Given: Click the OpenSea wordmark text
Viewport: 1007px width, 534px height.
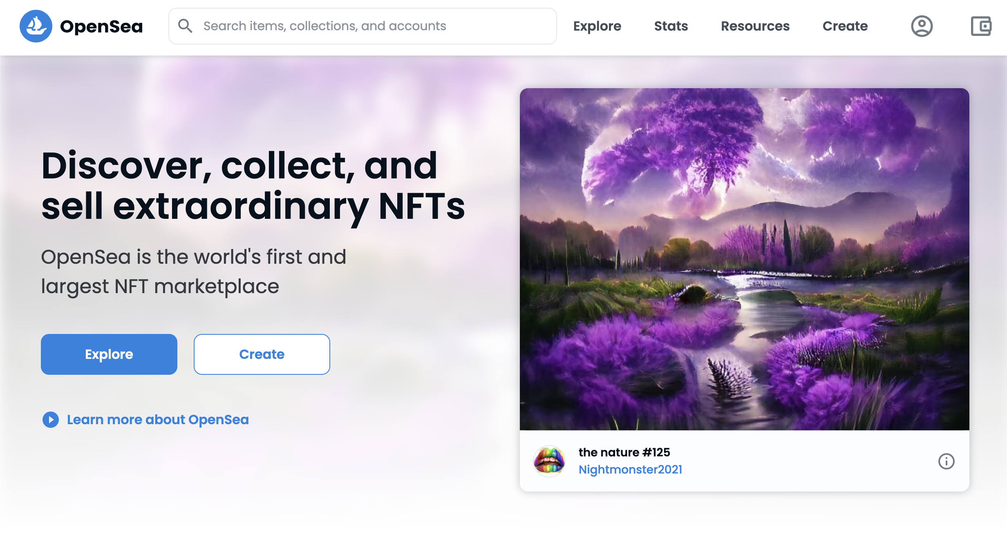Looking at the screenshot, I should 101,27.
